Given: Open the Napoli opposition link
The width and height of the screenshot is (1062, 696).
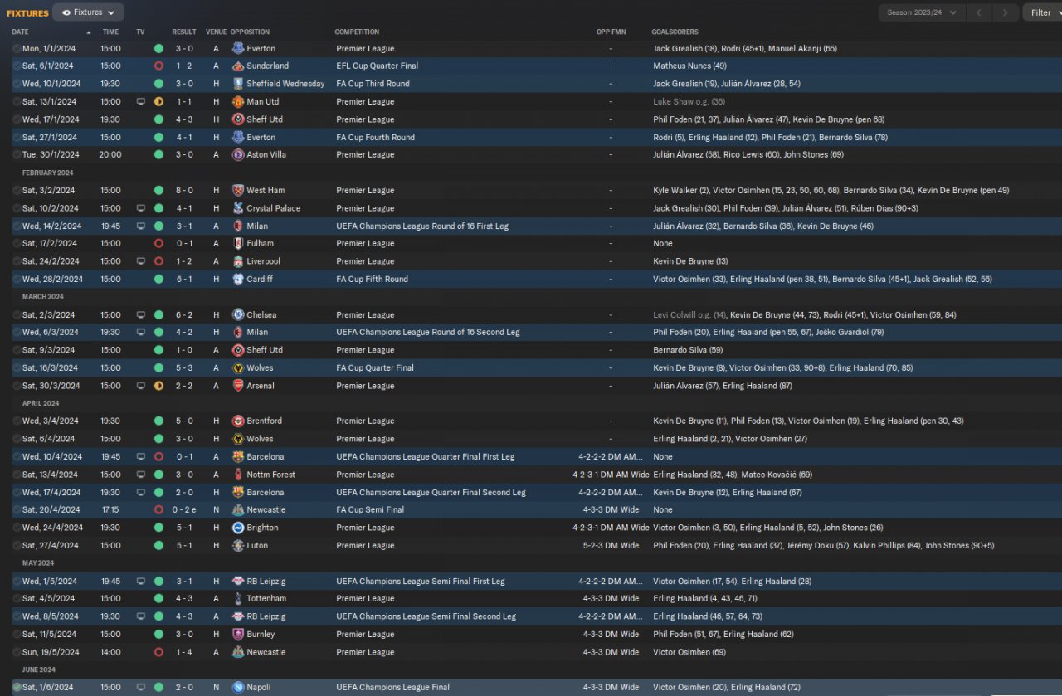Looking at the screenshot, I should pyautogui.click(x=259, y=688).
